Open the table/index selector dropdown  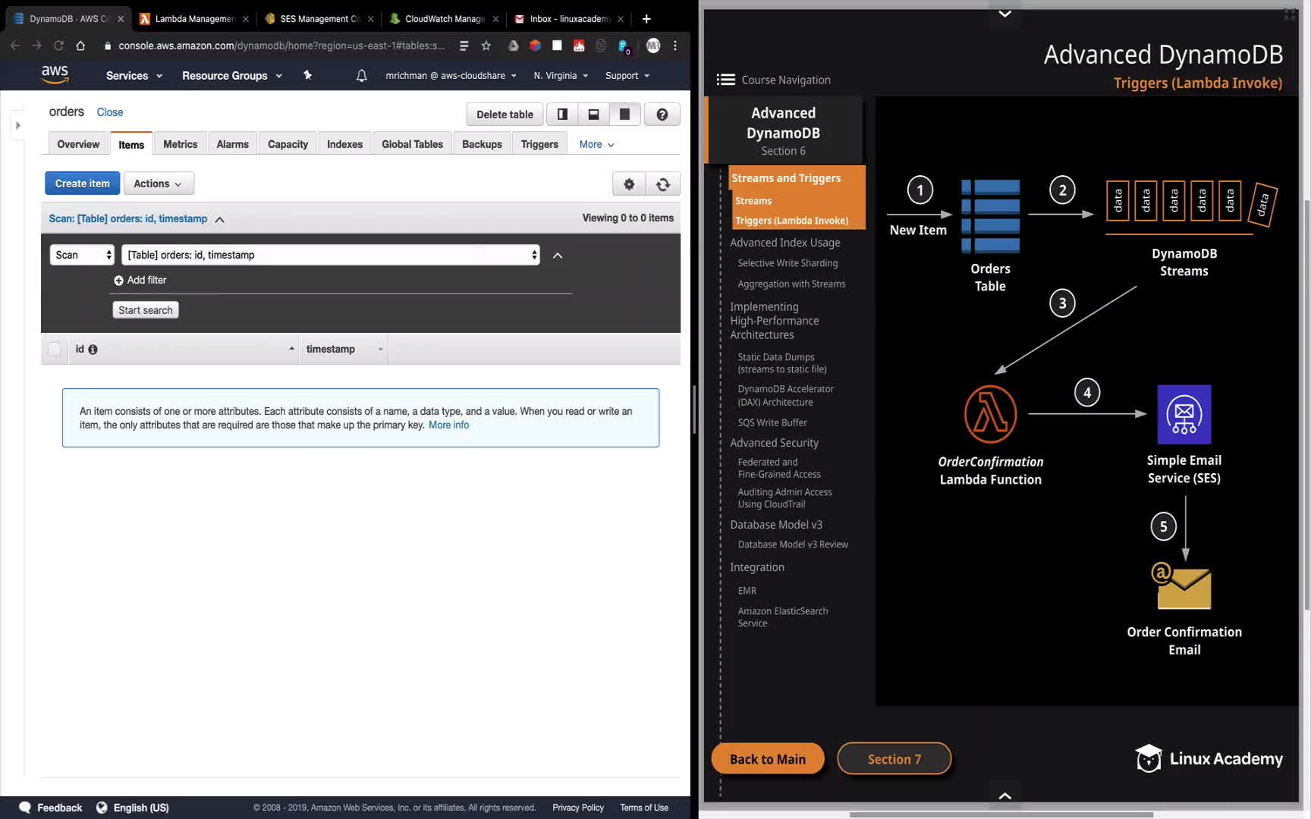[x=331, y=255]
